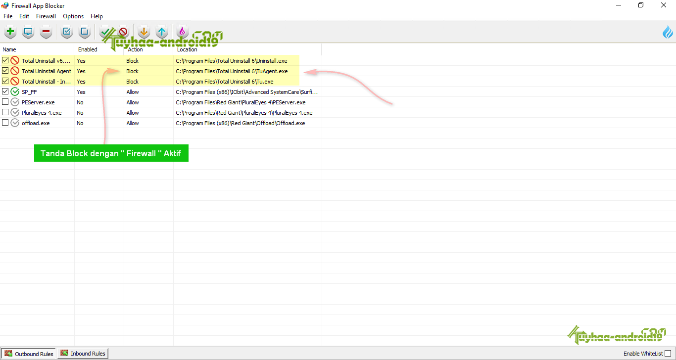The image size is (676, 360).
Task: Click the TuAgent.exe location path
Action: (232, 71)
